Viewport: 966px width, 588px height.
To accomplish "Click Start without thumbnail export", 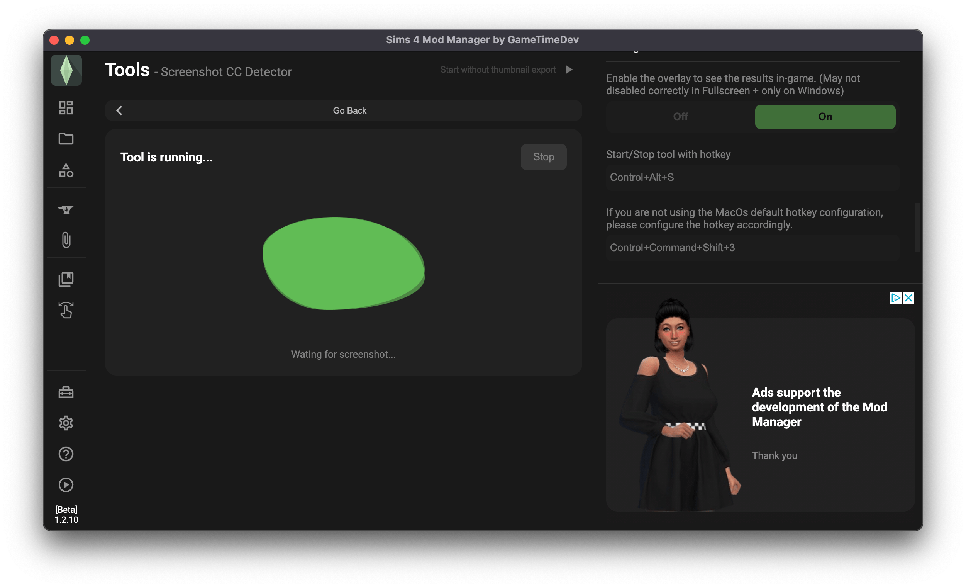I will coord(498,70).
